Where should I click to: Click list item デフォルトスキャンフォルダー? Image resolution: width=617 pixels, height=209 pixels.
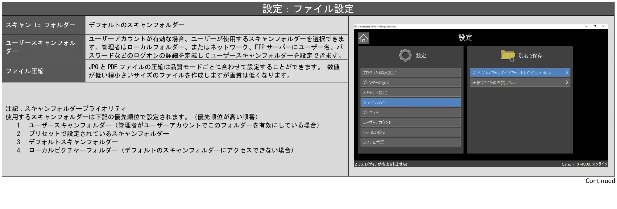pos(73,142)
